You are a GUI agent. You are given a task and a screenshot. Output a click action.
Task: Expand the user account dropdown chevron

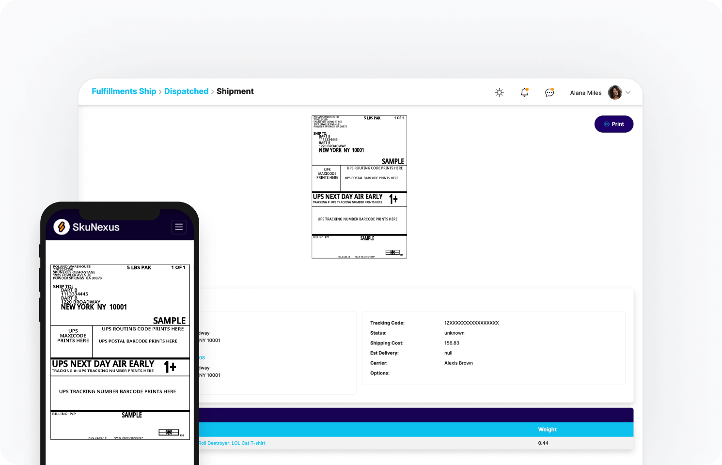(x=628, y=93)
